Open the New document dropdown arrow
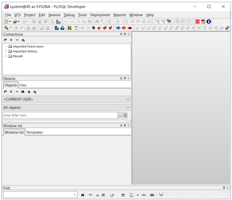The height and width of the screenshot is (200, 232). point(10,22)
